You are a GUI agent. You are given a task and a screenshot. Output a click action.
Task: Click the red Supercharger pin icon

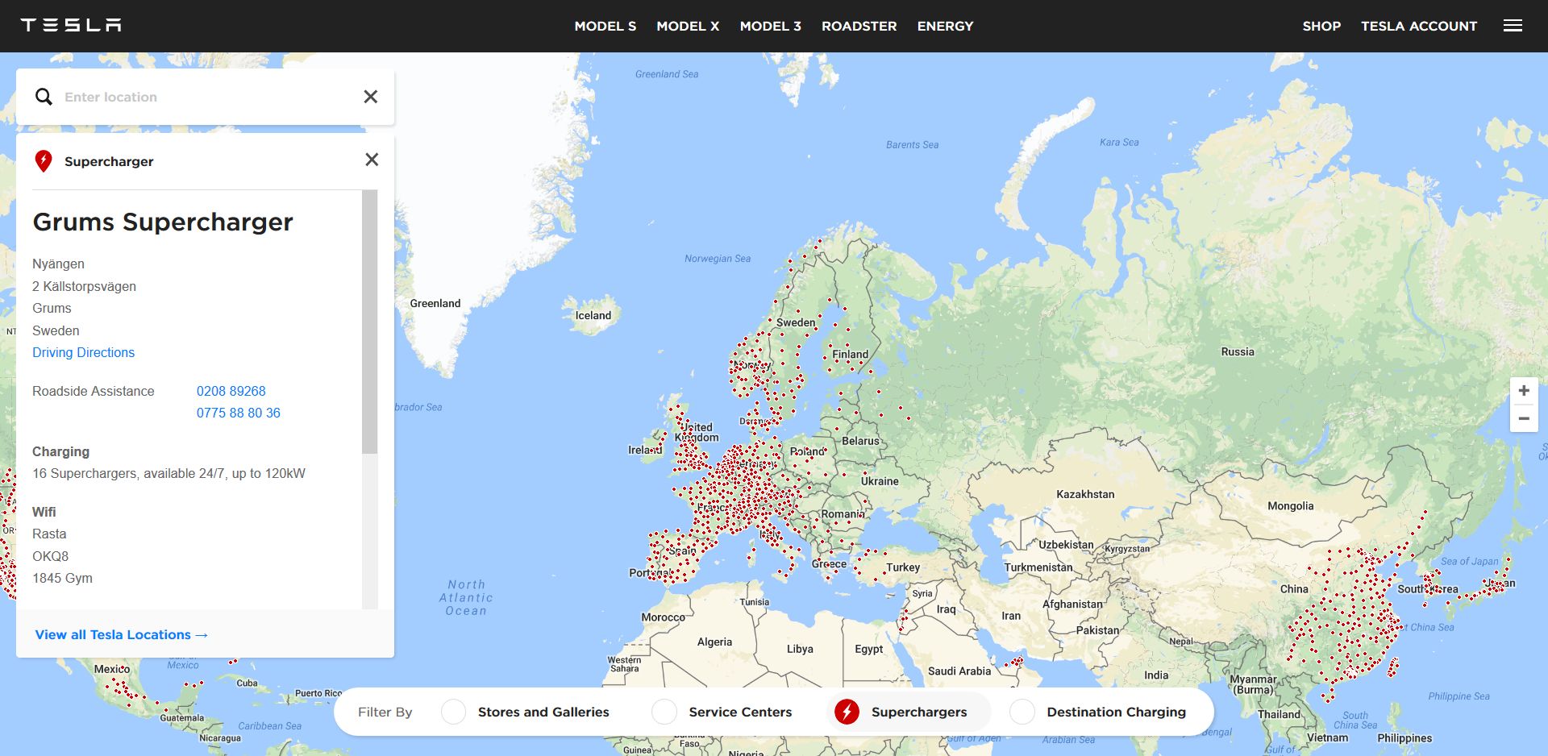tap(44, 161)
